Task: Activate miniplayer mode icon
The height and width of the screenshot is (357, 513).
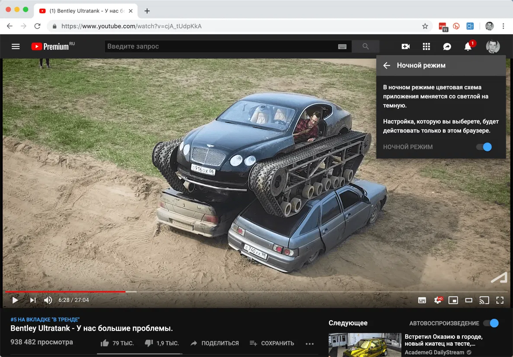Action: [452, 300]
